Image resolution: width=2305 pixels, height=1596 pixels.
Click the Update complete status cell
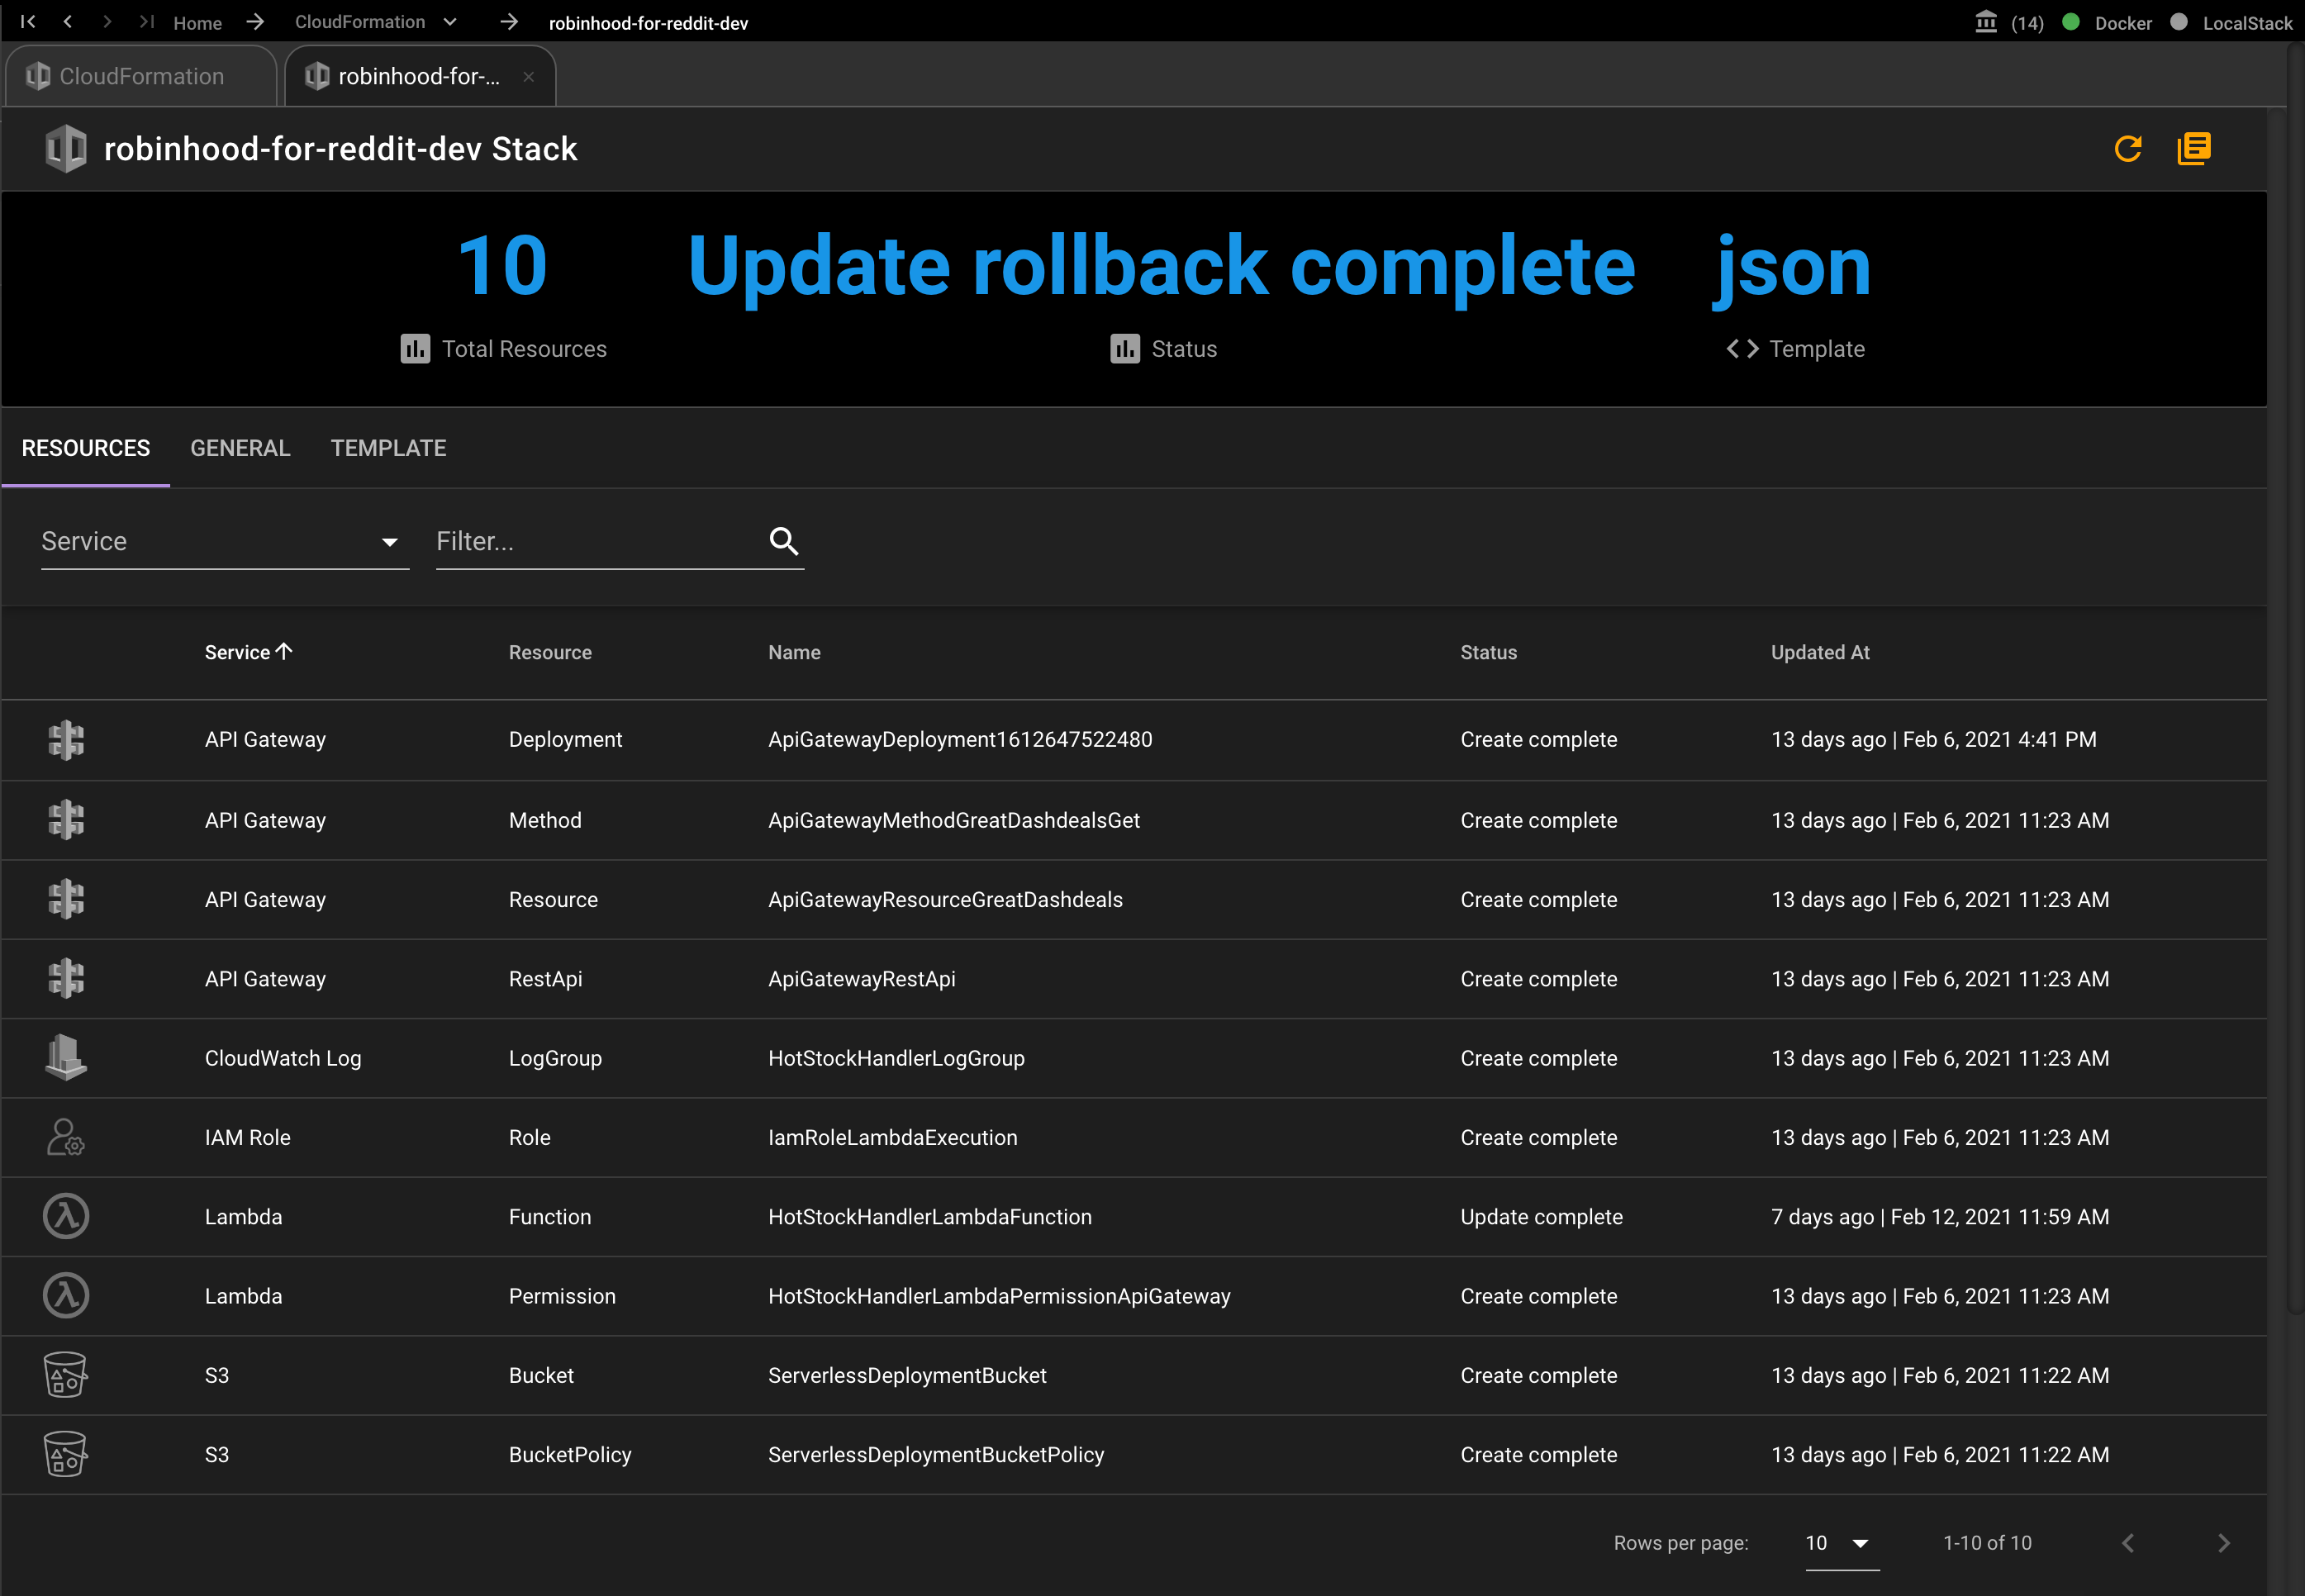click(x=1541, y=1216)
